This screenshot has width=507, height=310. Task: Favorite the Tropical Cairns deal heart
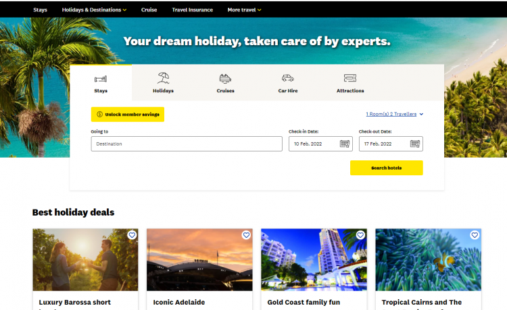point(475,235)
